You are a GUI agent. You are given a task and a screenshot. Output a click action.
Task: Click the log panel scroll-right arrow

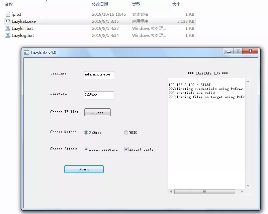[243, 192]
